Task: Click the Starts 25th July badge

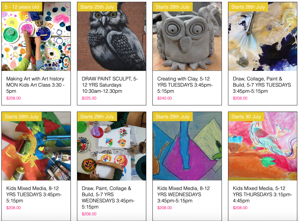Action: click(x=97, y=7)
